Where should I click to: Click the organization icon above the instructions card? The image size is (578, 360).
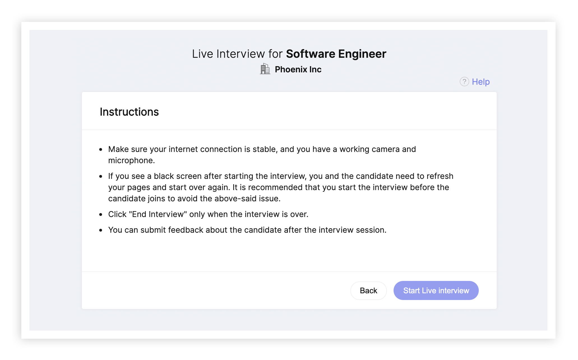click(265, 69)
